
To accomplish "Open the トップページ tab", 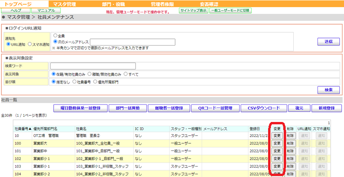I will click(18, 4).
